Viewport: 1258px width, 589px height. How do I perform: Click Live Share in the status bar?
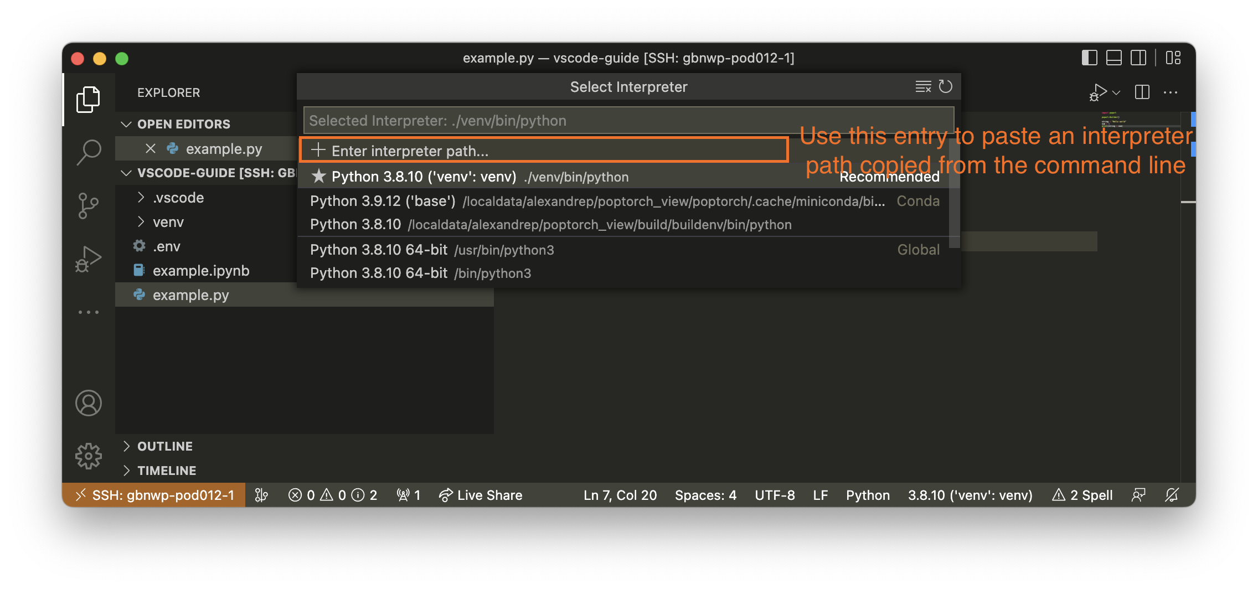[481, 495]
